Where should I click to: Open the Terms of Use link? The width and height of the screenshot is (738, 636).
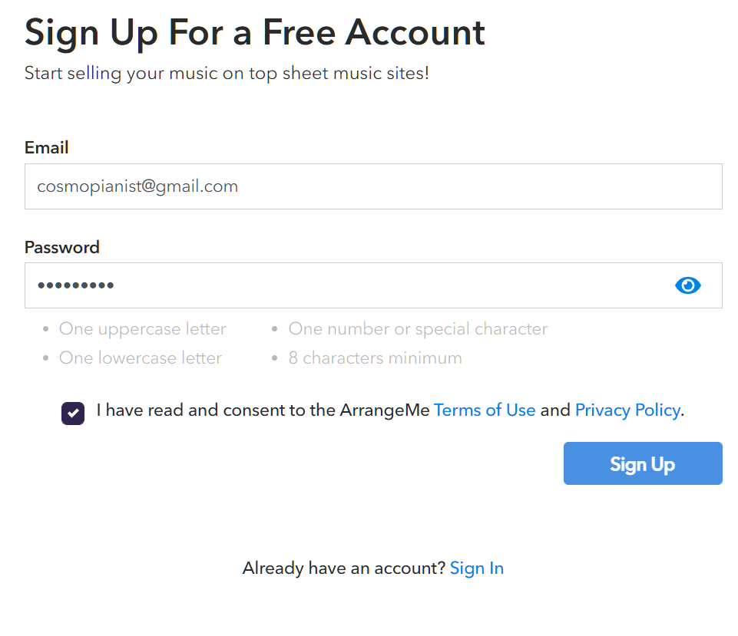485,410
